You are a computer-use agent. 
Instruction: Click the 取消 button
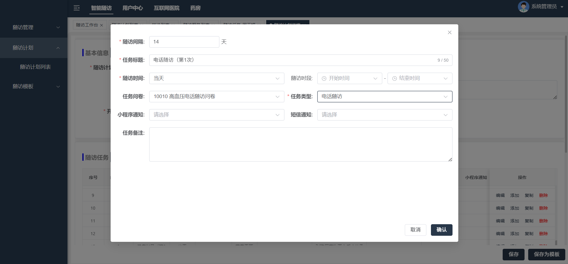pyautogui.click(x=415, y=230)
